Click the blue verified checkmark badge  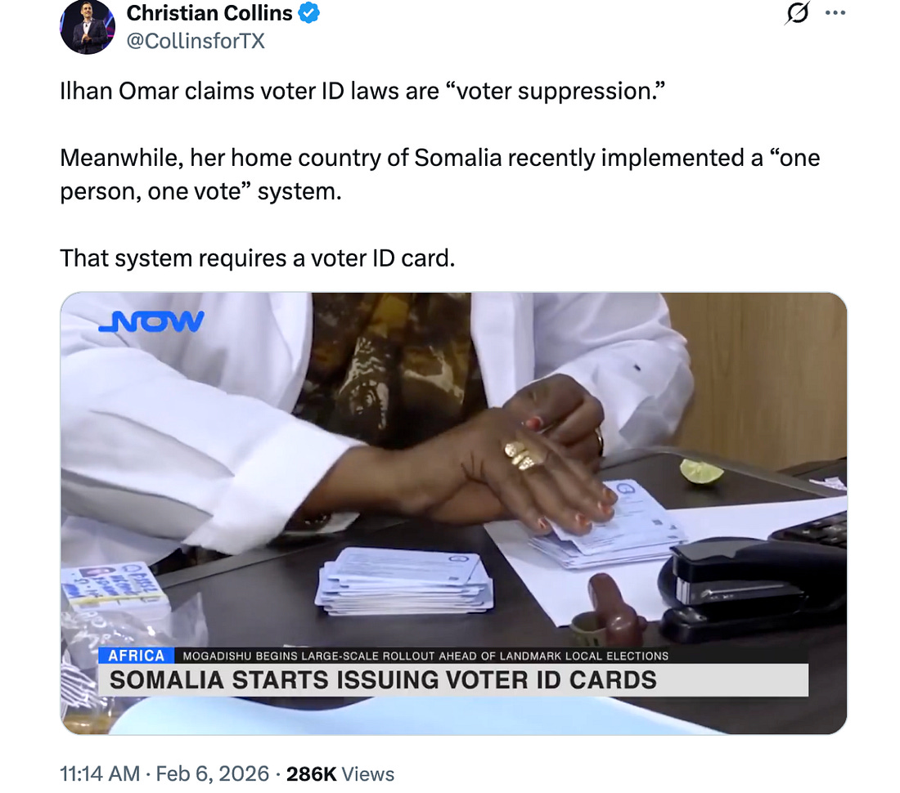(x=309, y=12)
